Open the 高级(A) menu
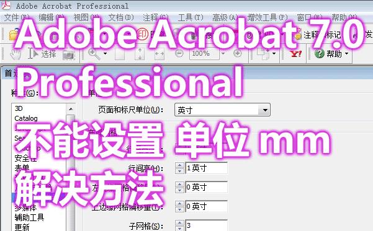This screenshot has height=231, width=373. click(x=225, y=17)
